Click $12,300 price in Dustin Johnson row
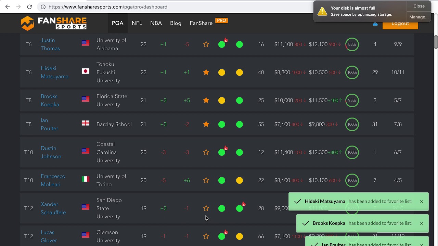Screen dimensions: 438x246 point(318,152)
